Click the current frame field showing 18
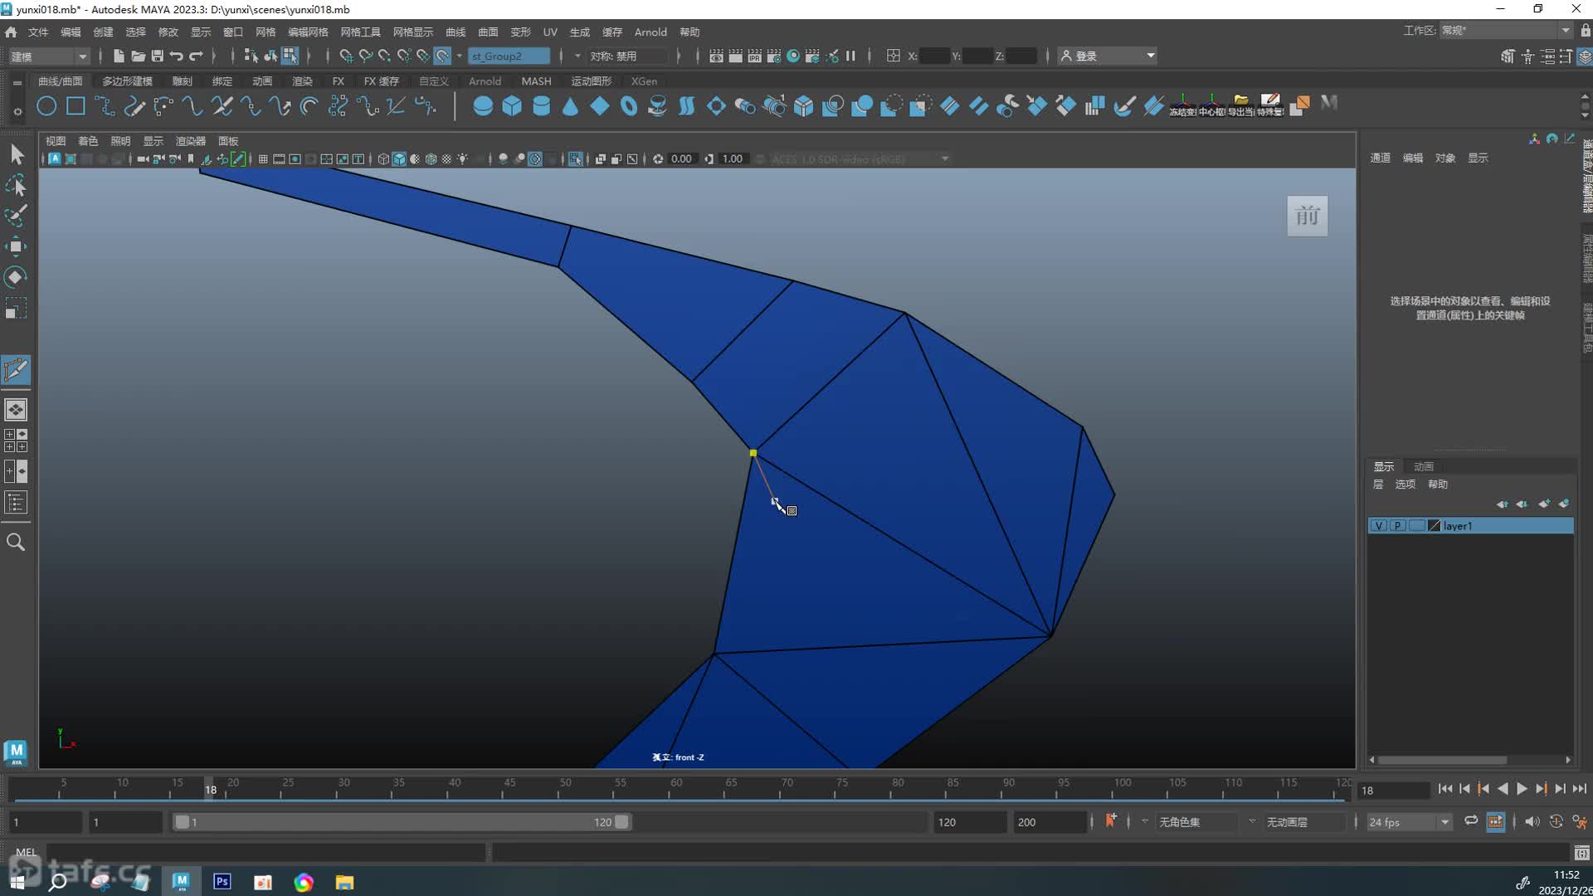This screenshot has width=1593, height=896. pos(1393,790)
